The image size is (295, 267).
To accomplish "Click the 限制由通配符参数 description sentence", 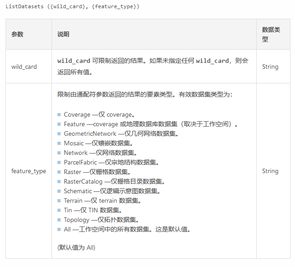I will pyautogui.click(x=145, y=94).
